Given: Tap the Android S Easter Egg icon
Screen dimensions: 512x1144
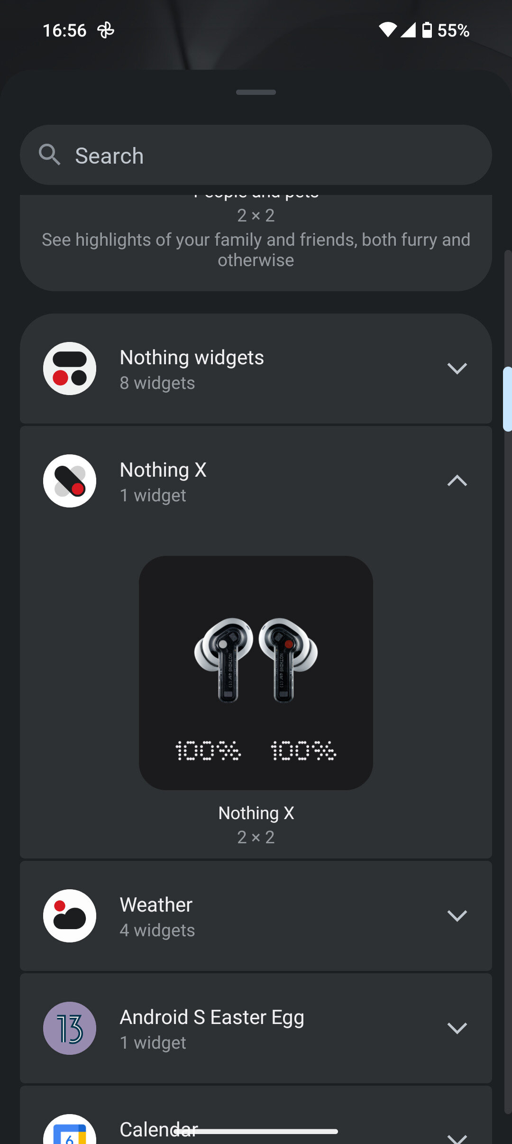Looking at the screenshot, I should point(70,1028).
